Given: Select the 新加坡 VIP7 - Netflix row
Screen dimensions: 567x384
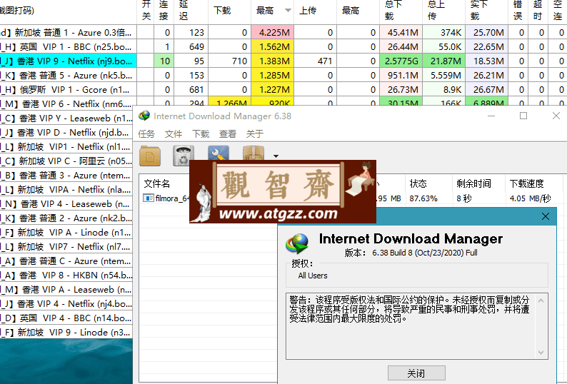Looking at the screenshot, I should pos(66,246).
